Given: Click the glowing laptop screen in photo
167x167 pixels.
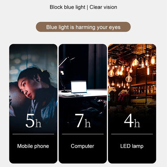Looking at the screenshot, I should (79, 87).
